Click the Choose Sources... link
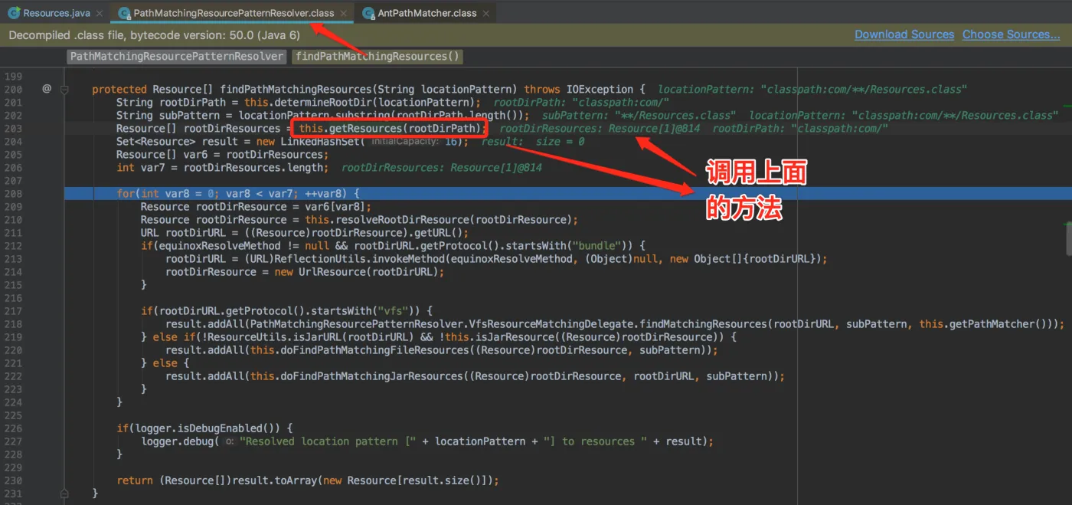Screen dimensions: 1072x505 1011,34
